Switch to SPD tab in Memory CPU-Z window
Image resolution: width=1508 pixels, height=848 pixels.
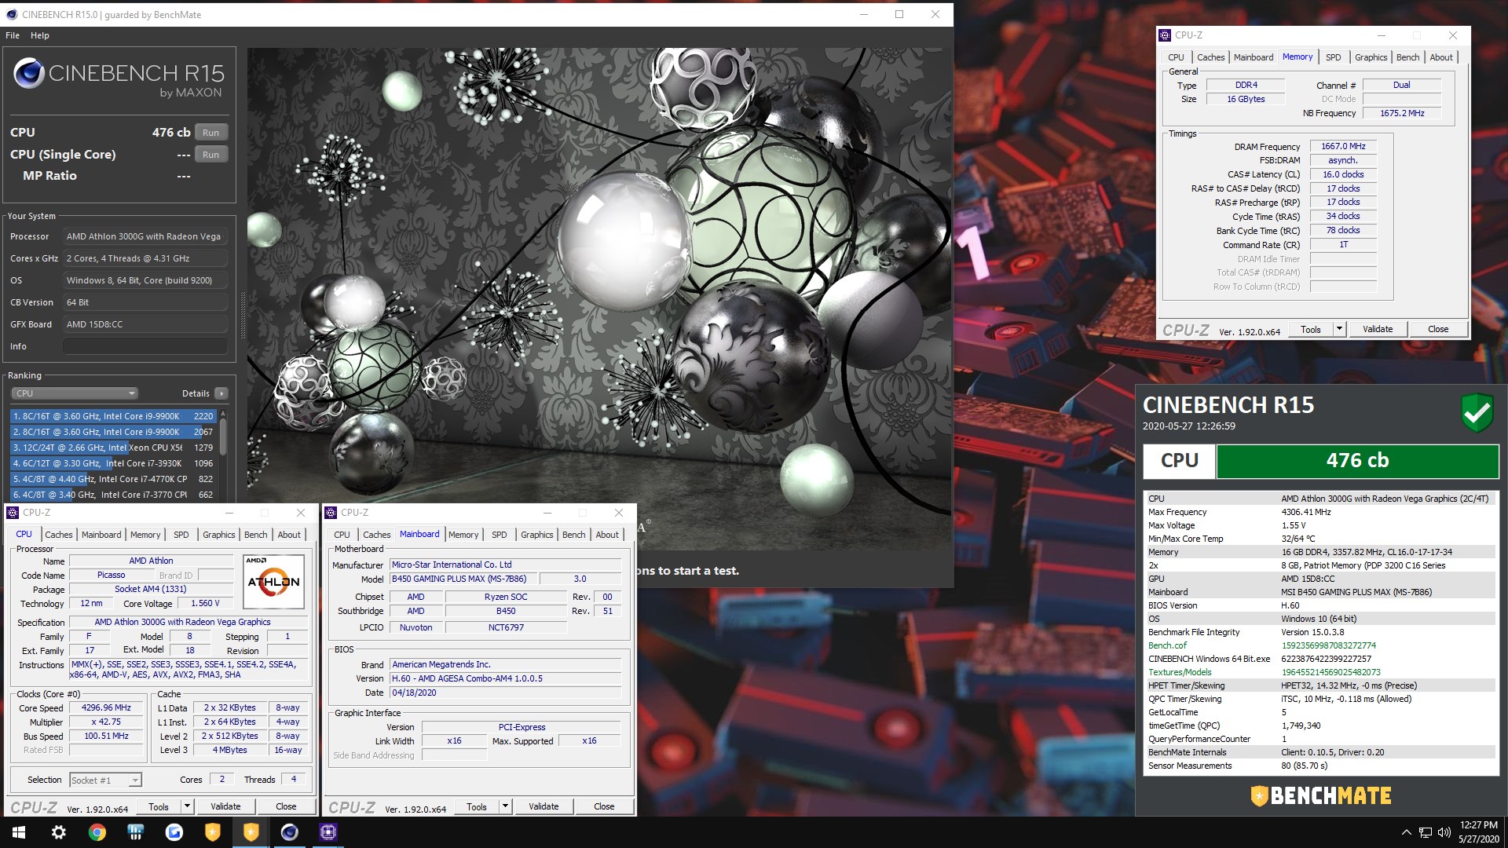point(1333,57)
